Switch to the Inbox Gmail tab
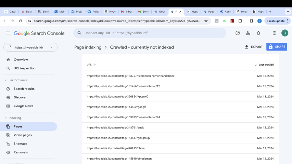The height and width of the screenshot is (164, 292). click(126, 12)
